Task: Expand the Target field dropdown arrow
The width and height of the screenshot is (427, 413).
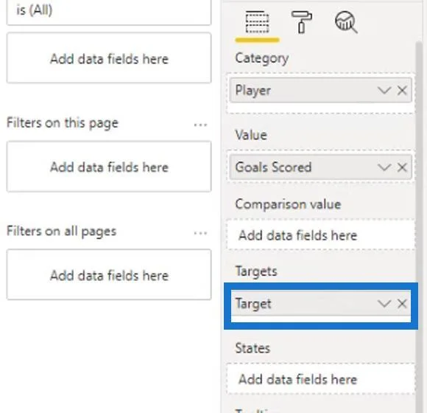Action: coord(384,303)
